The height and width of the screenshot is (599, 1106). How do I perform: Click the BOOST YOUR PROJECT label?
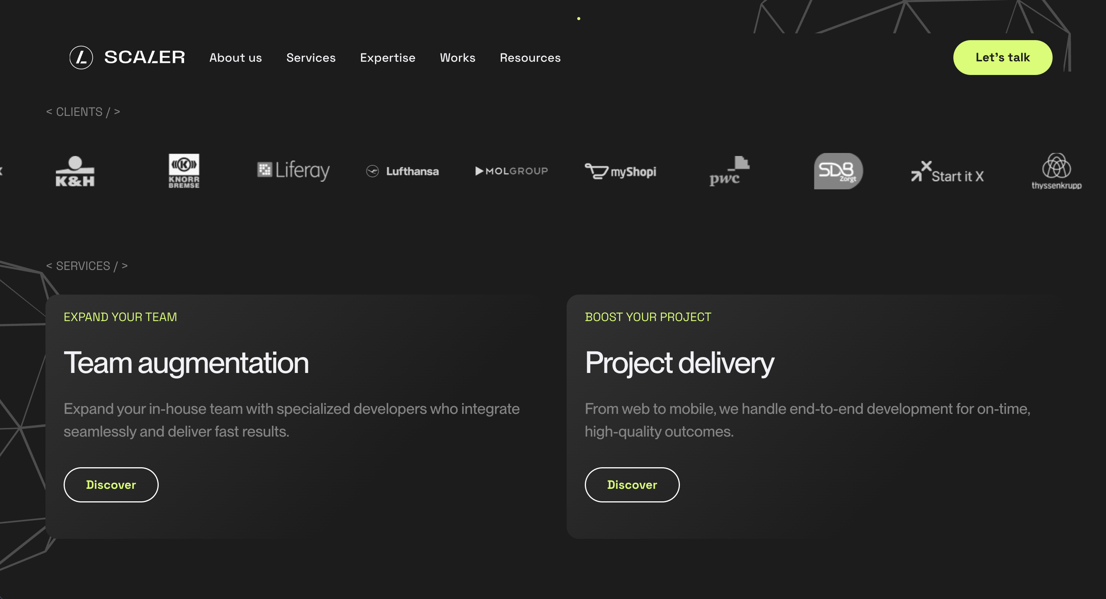point(648,317)
